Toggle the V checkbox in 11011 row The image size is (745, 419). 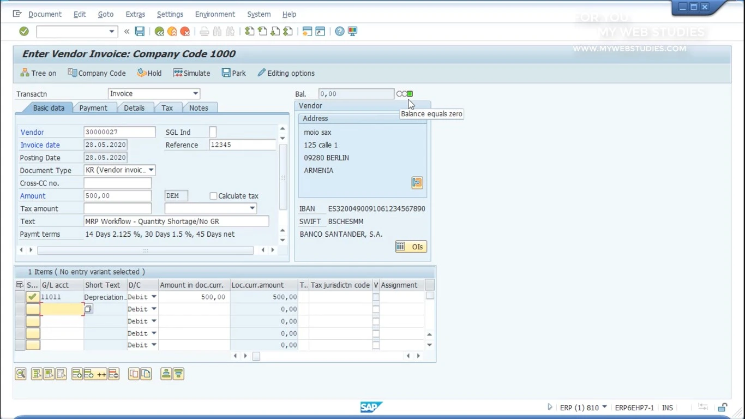[376, 297]
